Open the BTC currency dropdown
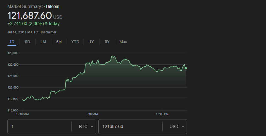The height and width of the screenshot is (136, 266). [86, 127]
